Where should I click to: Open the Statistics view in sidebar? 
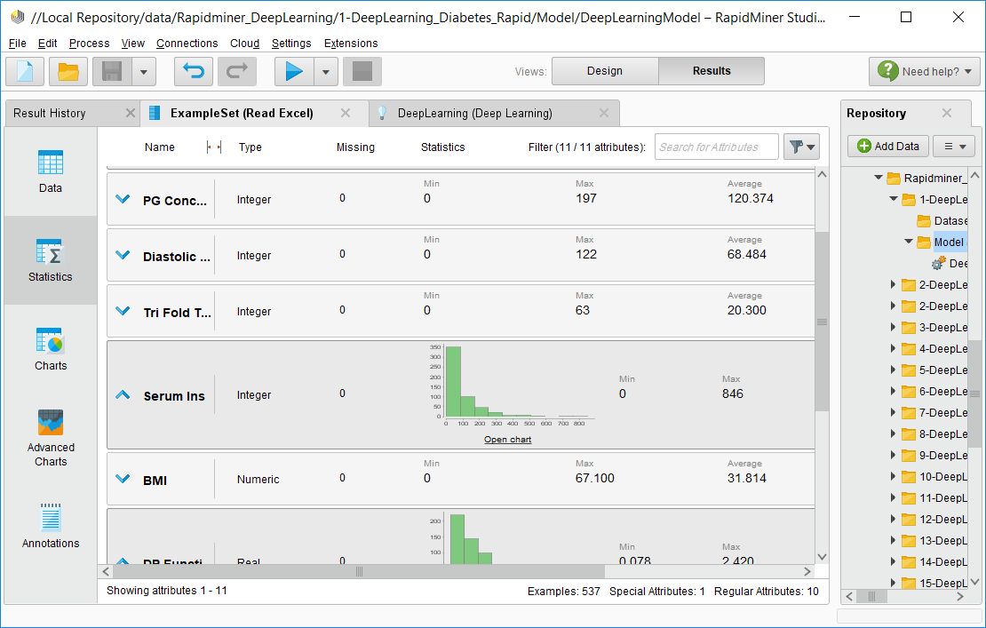(51, 260)
